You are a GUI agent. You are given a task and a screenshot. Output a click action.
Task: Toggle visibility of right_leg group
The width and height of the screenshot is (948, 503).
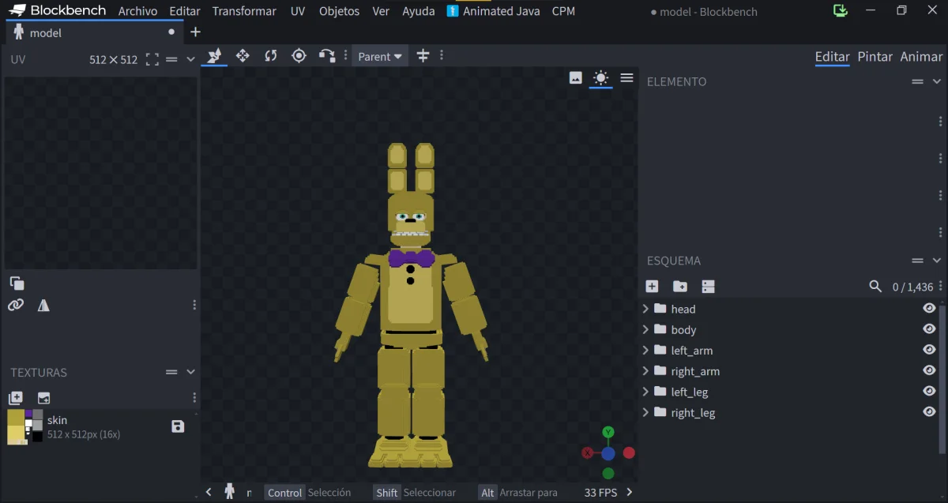click(929, 411)
